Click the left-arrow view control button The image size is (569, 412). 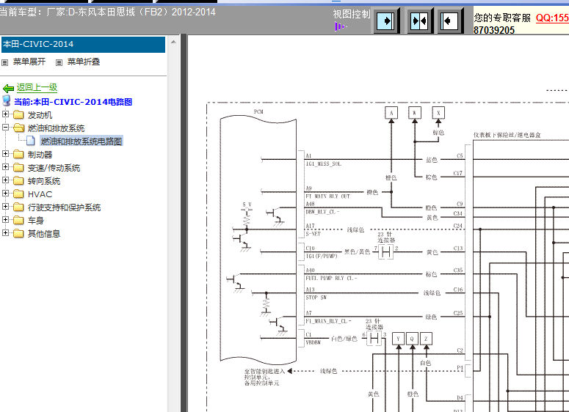point(449,21)
